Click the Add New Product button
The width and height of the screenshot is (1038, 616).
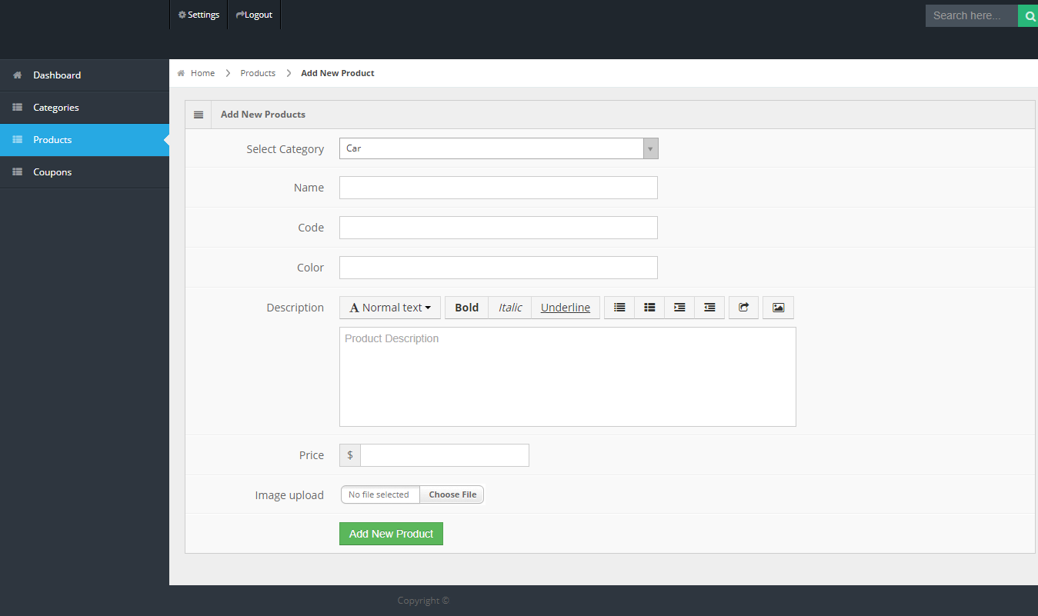tap(391, 534)
